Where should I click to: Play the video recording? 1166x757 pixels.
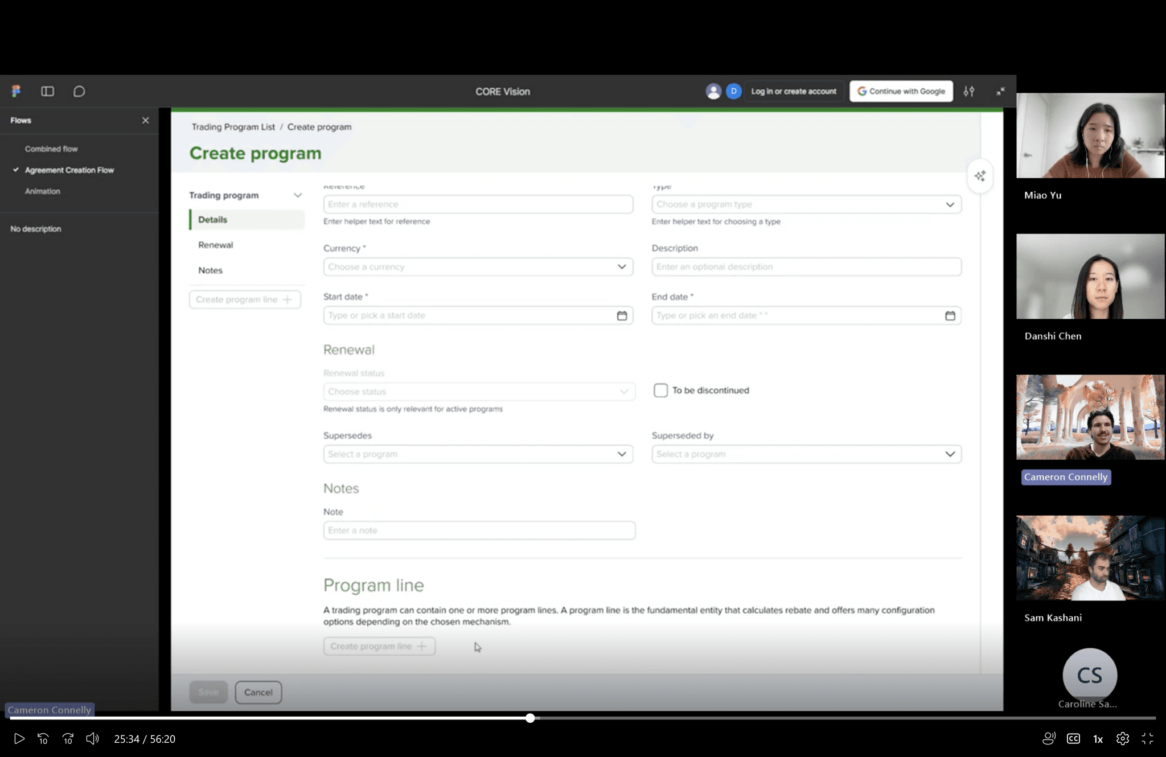click(x=19, y=739)
